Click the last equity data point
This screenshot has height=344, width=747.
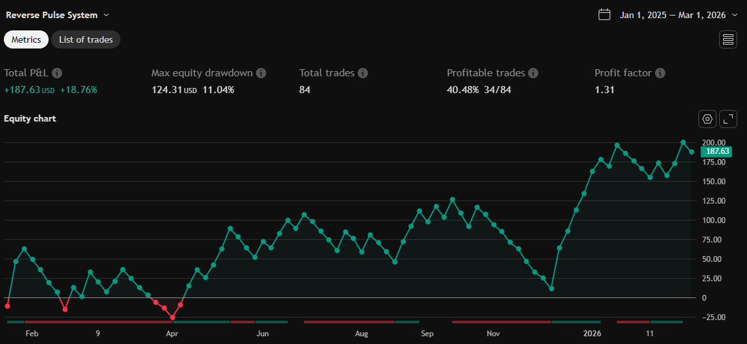[x=691, y=152]
